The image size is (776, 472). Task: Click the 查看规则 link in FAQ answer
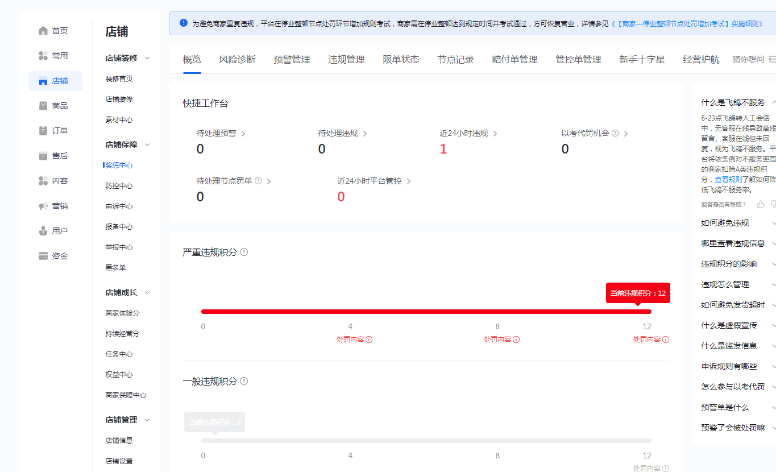click(x=728, y=179)
